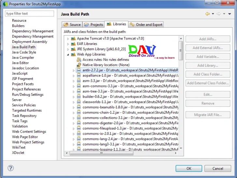
Task: Click the builder-0.6.2.jar jar icon
Action: [79, 97]
